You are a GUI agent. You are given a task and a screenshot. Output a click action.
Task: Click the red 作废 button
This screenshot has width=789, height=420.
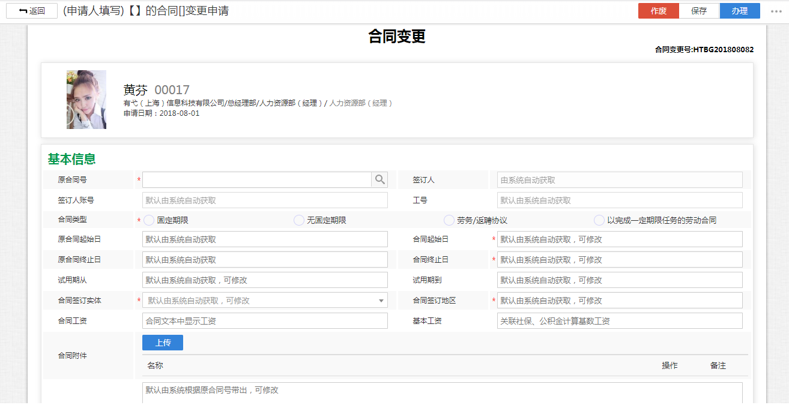point(659,11)
